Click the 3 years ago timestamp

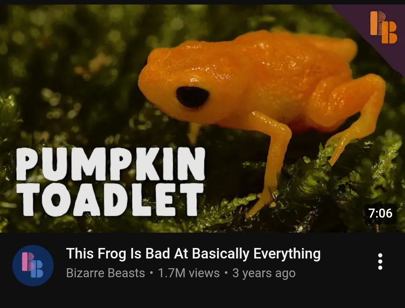pyautogui.click(x=264, y=273)
